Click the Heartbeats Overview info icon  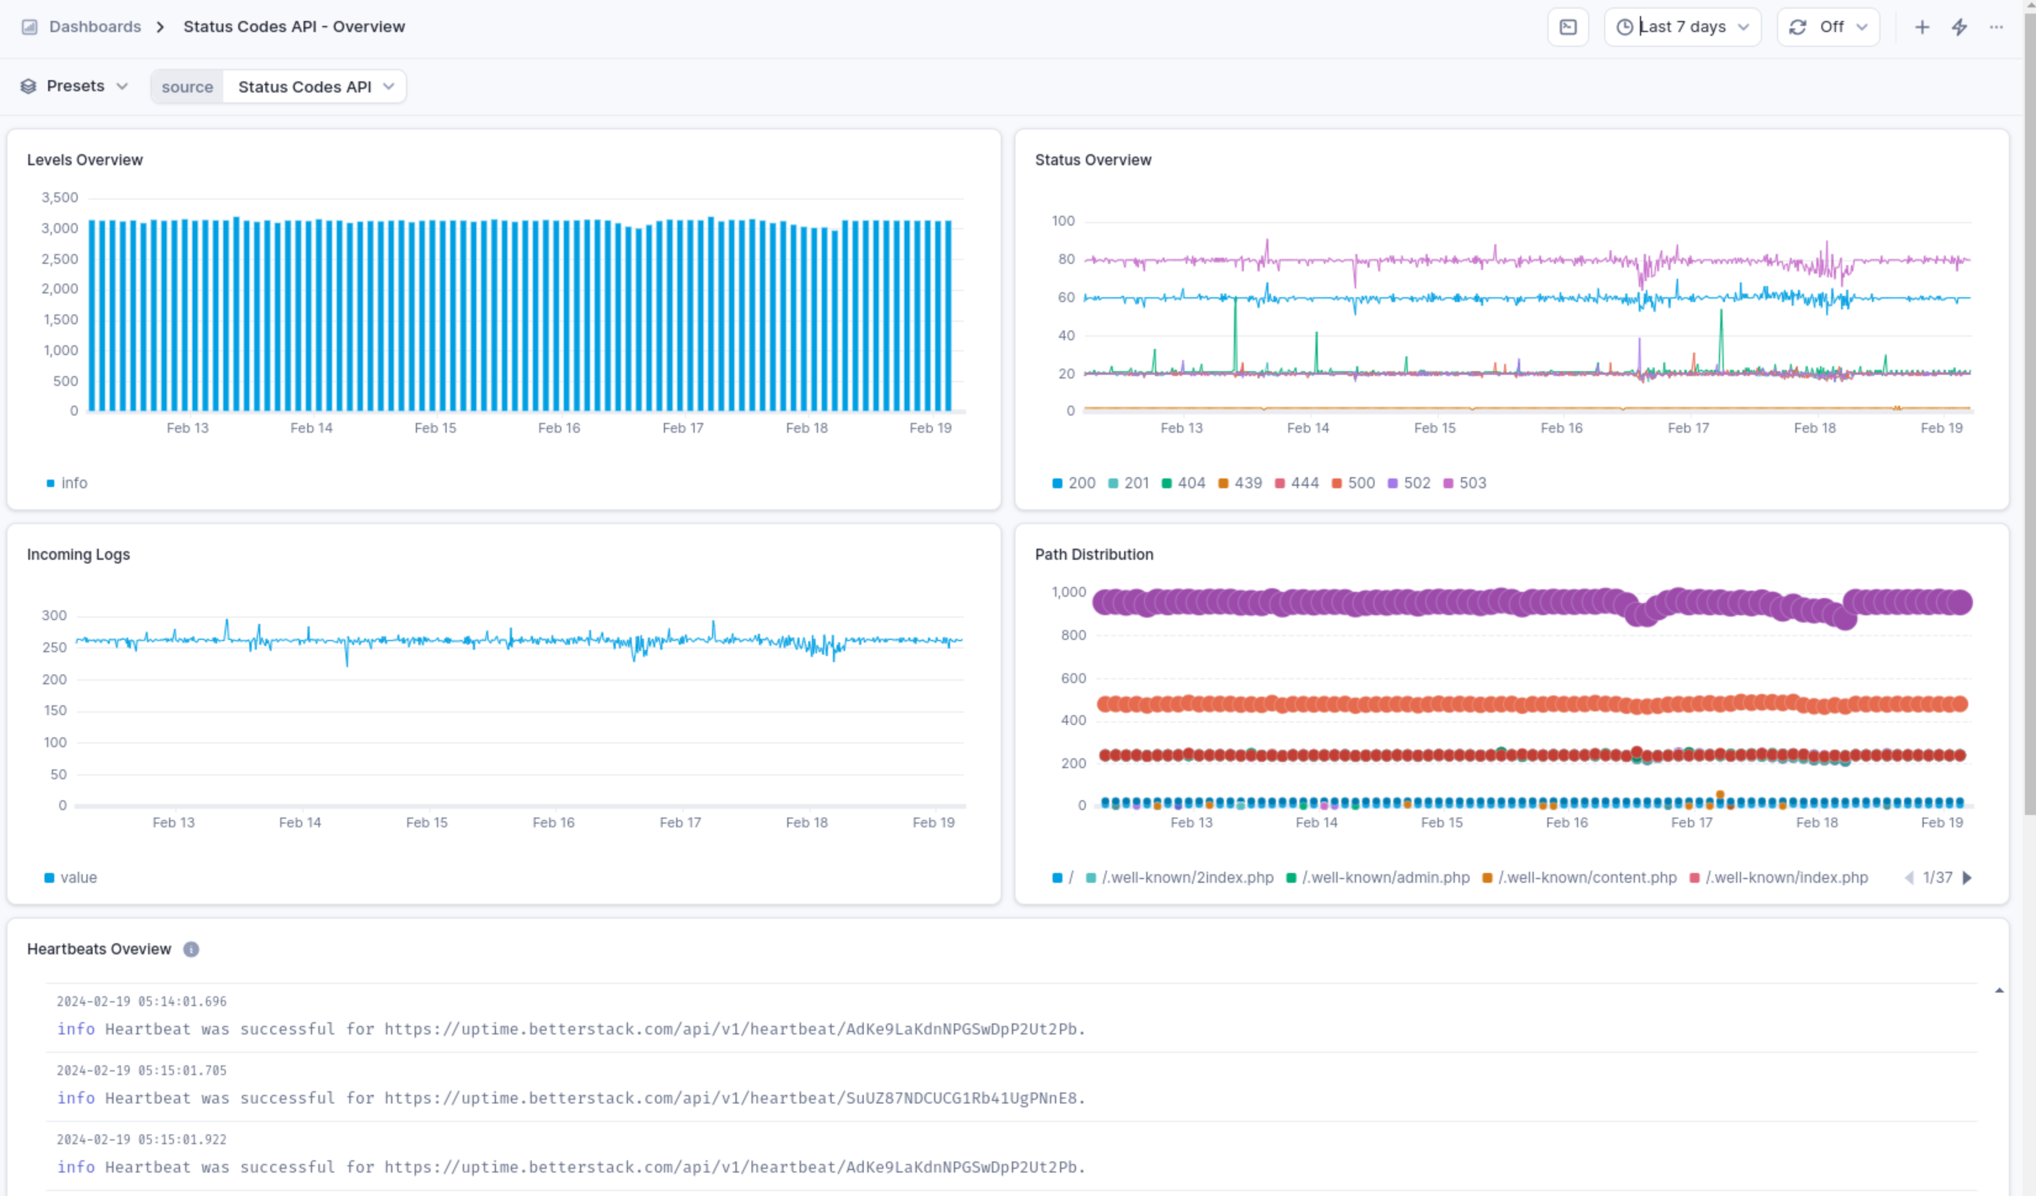(x=191, y=949)
